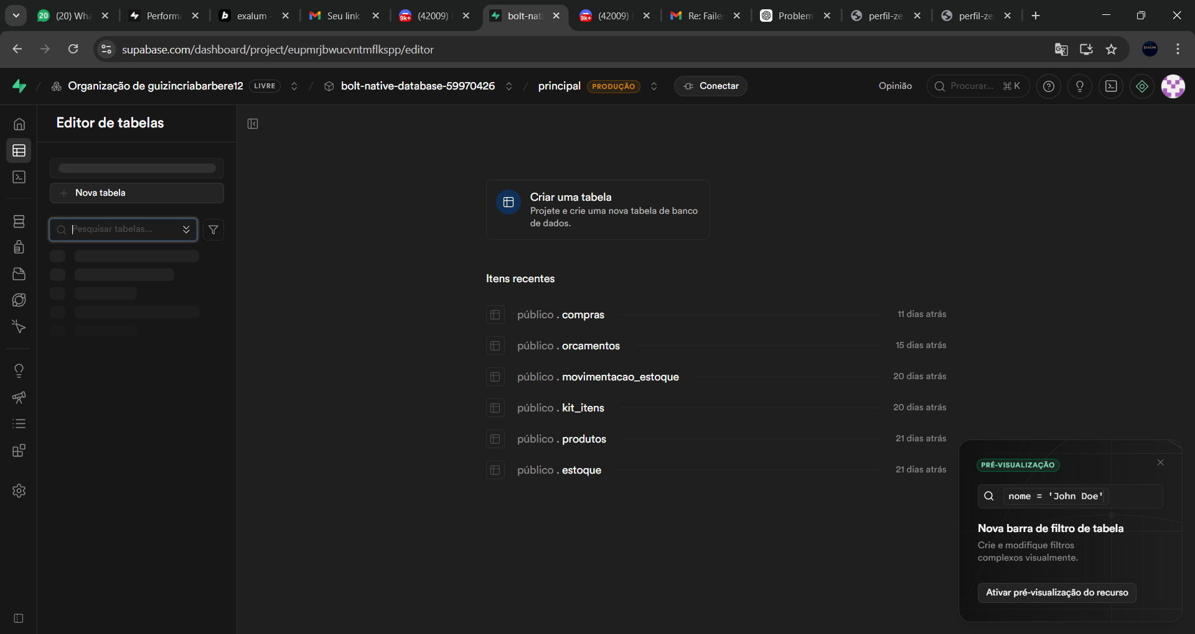Image resolution: width=1195 pixels, height=634 pixels.
Task: Expand the organization switcher chevron
Action: [x=294, y=86]
